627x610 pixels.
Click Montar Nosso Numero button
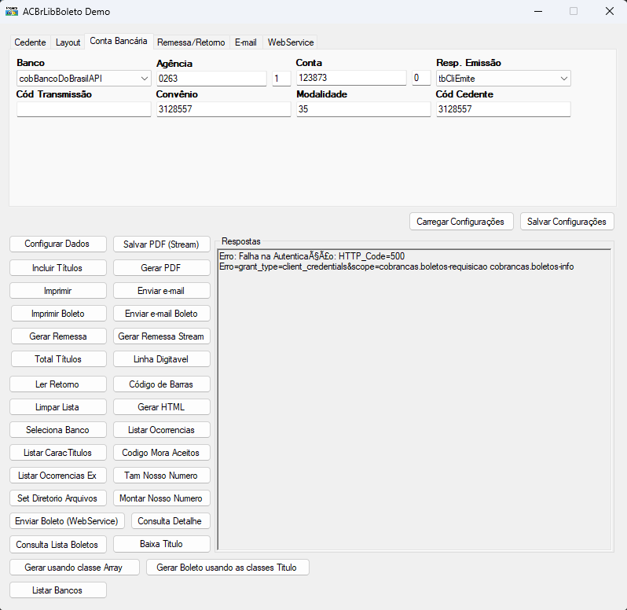tap(162, 498)
